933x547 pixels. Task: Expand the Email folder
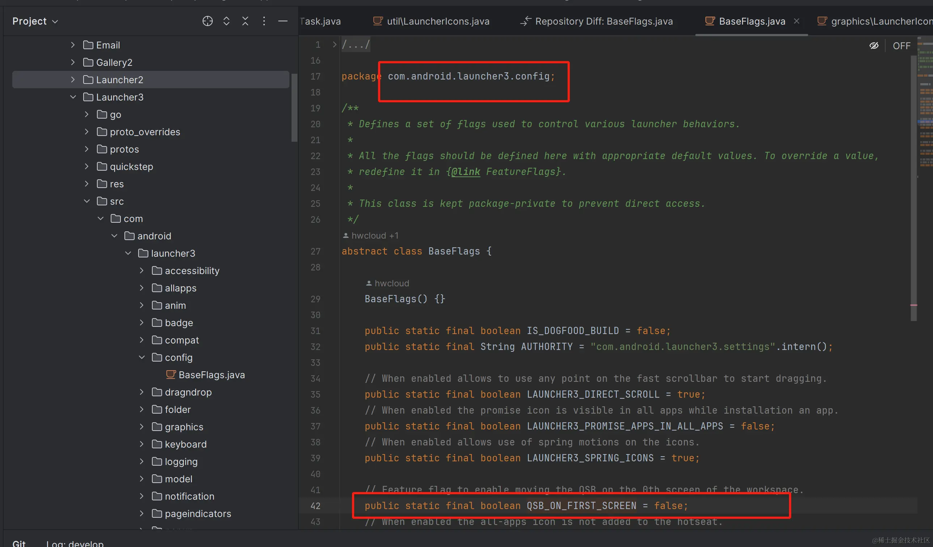coord(73,45)
